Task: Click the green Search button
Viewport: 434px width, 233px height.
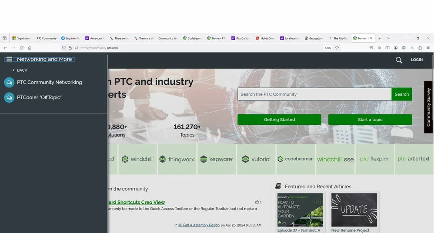Action: 402,94
